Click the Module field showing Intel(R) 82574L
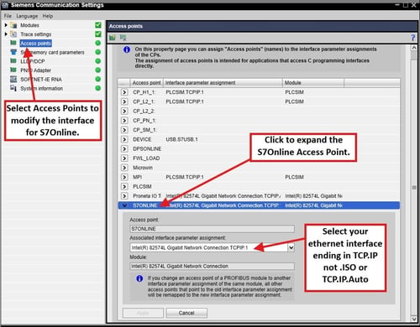420x327 pixels. click(212, 267)
